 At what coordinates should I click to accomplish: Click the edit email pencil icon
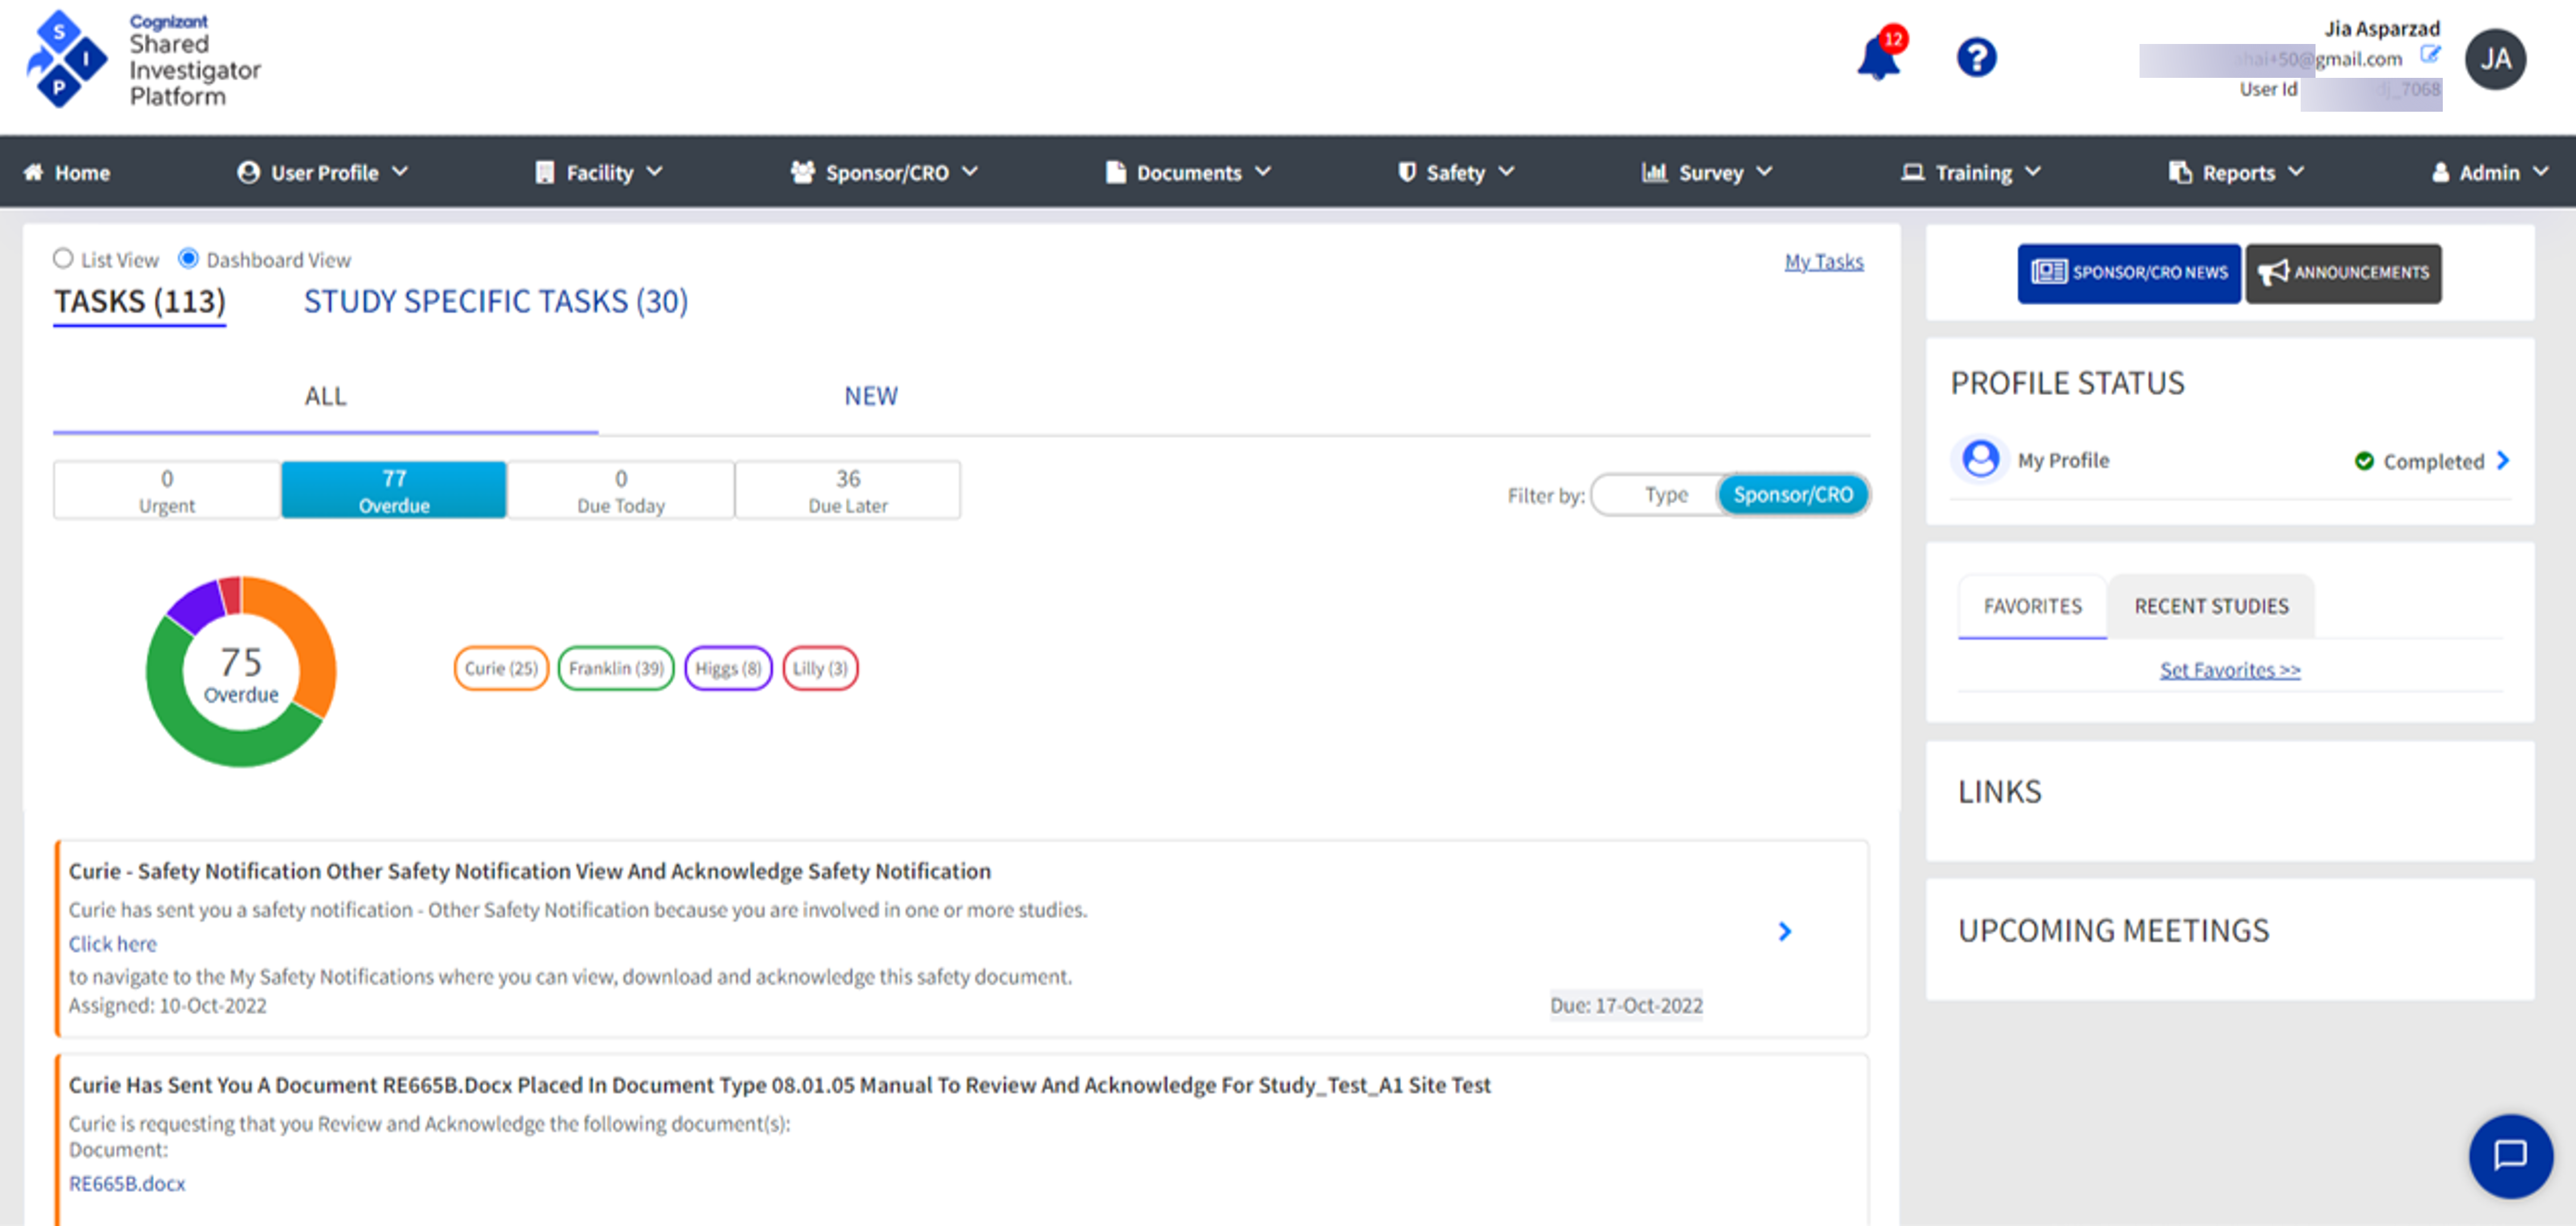(x=2429, y=55)
